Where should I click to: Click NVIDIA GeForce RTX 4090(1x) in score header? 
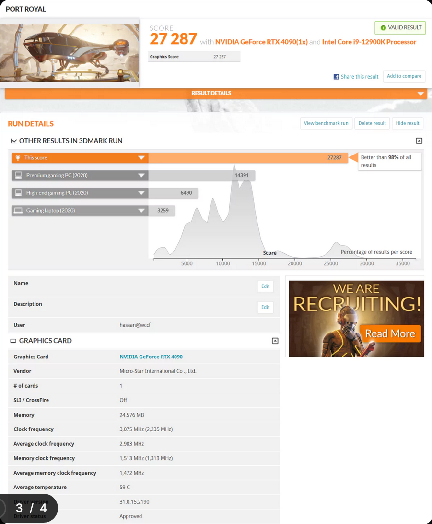[x=261, y=42]
